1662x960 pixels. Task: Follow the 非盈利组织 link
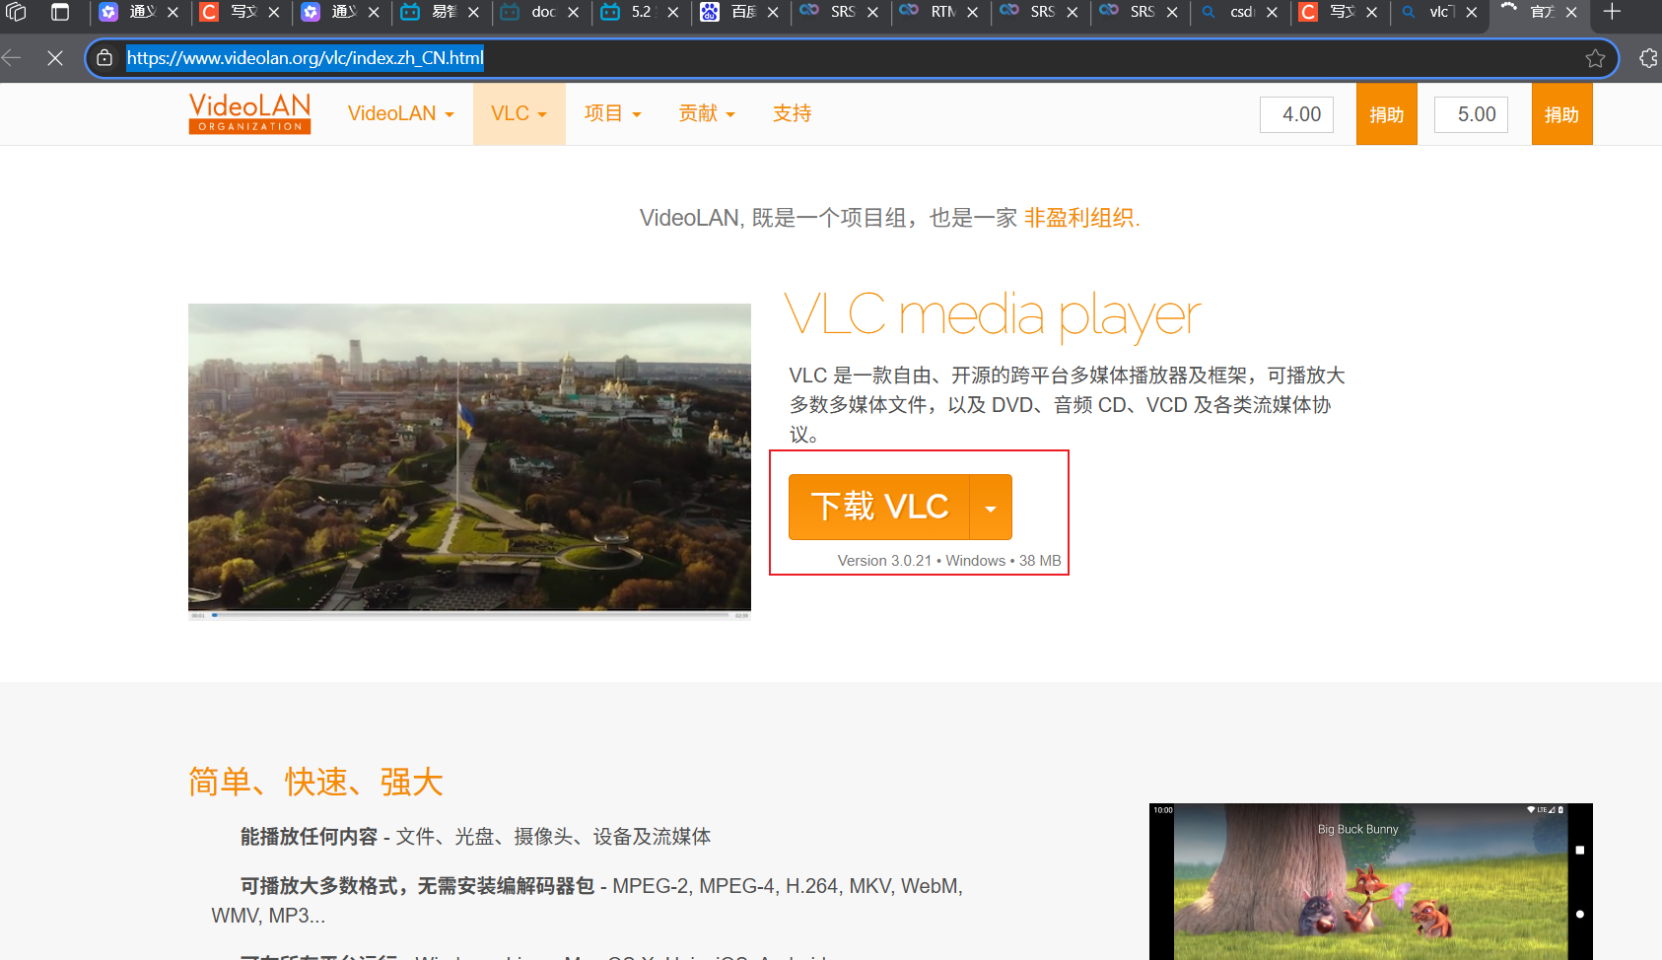(1079, 218)
